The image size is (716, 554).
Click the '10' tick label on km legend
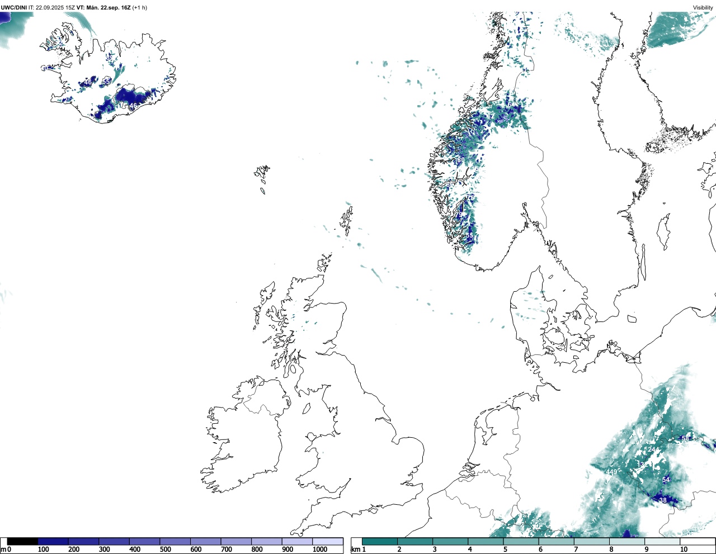pos(684,550)
